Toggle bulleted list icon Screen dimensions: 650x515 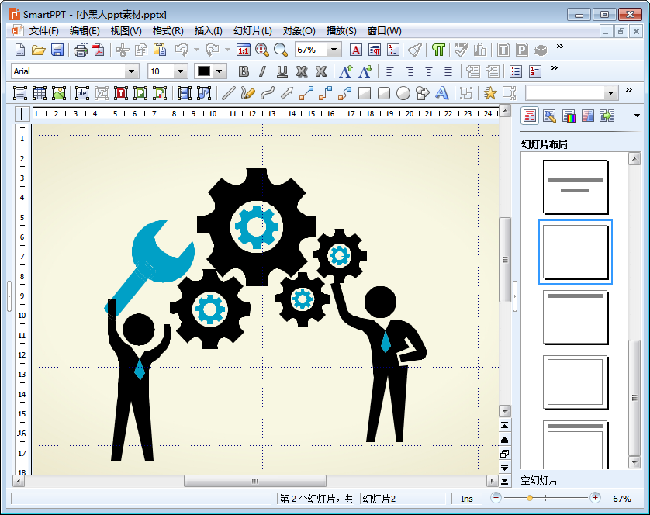click(516, 71)
